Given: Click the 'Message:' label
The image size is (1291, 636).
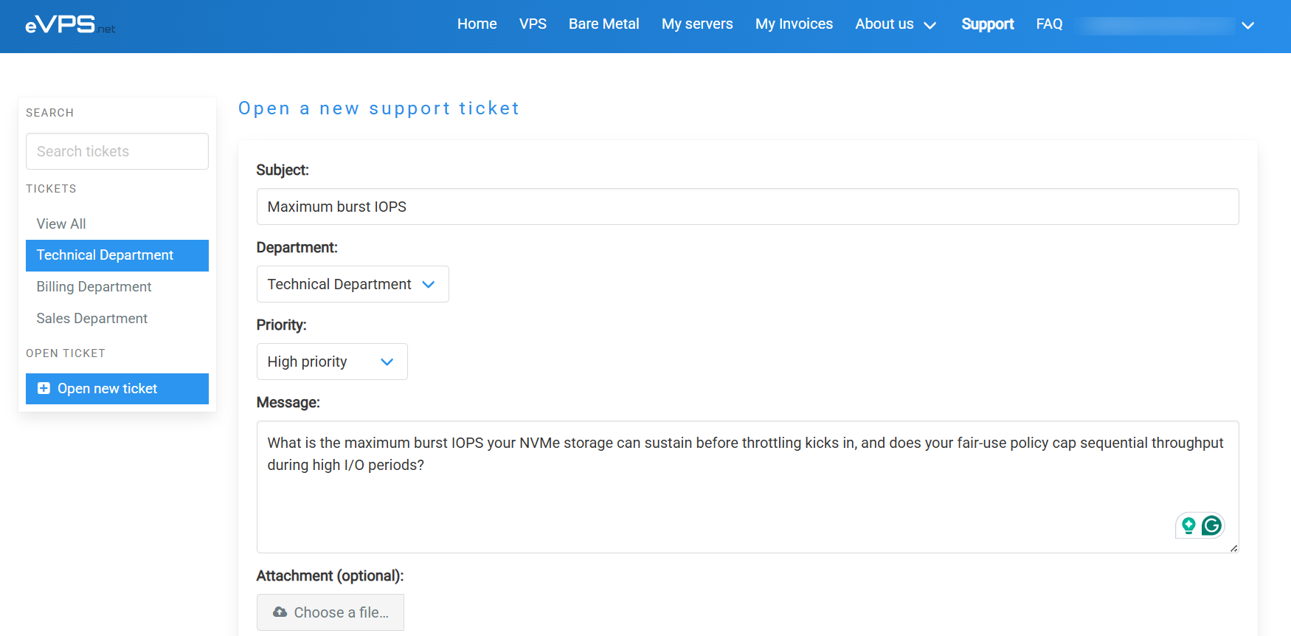Looking at the screenshot, I should point(288,402).
